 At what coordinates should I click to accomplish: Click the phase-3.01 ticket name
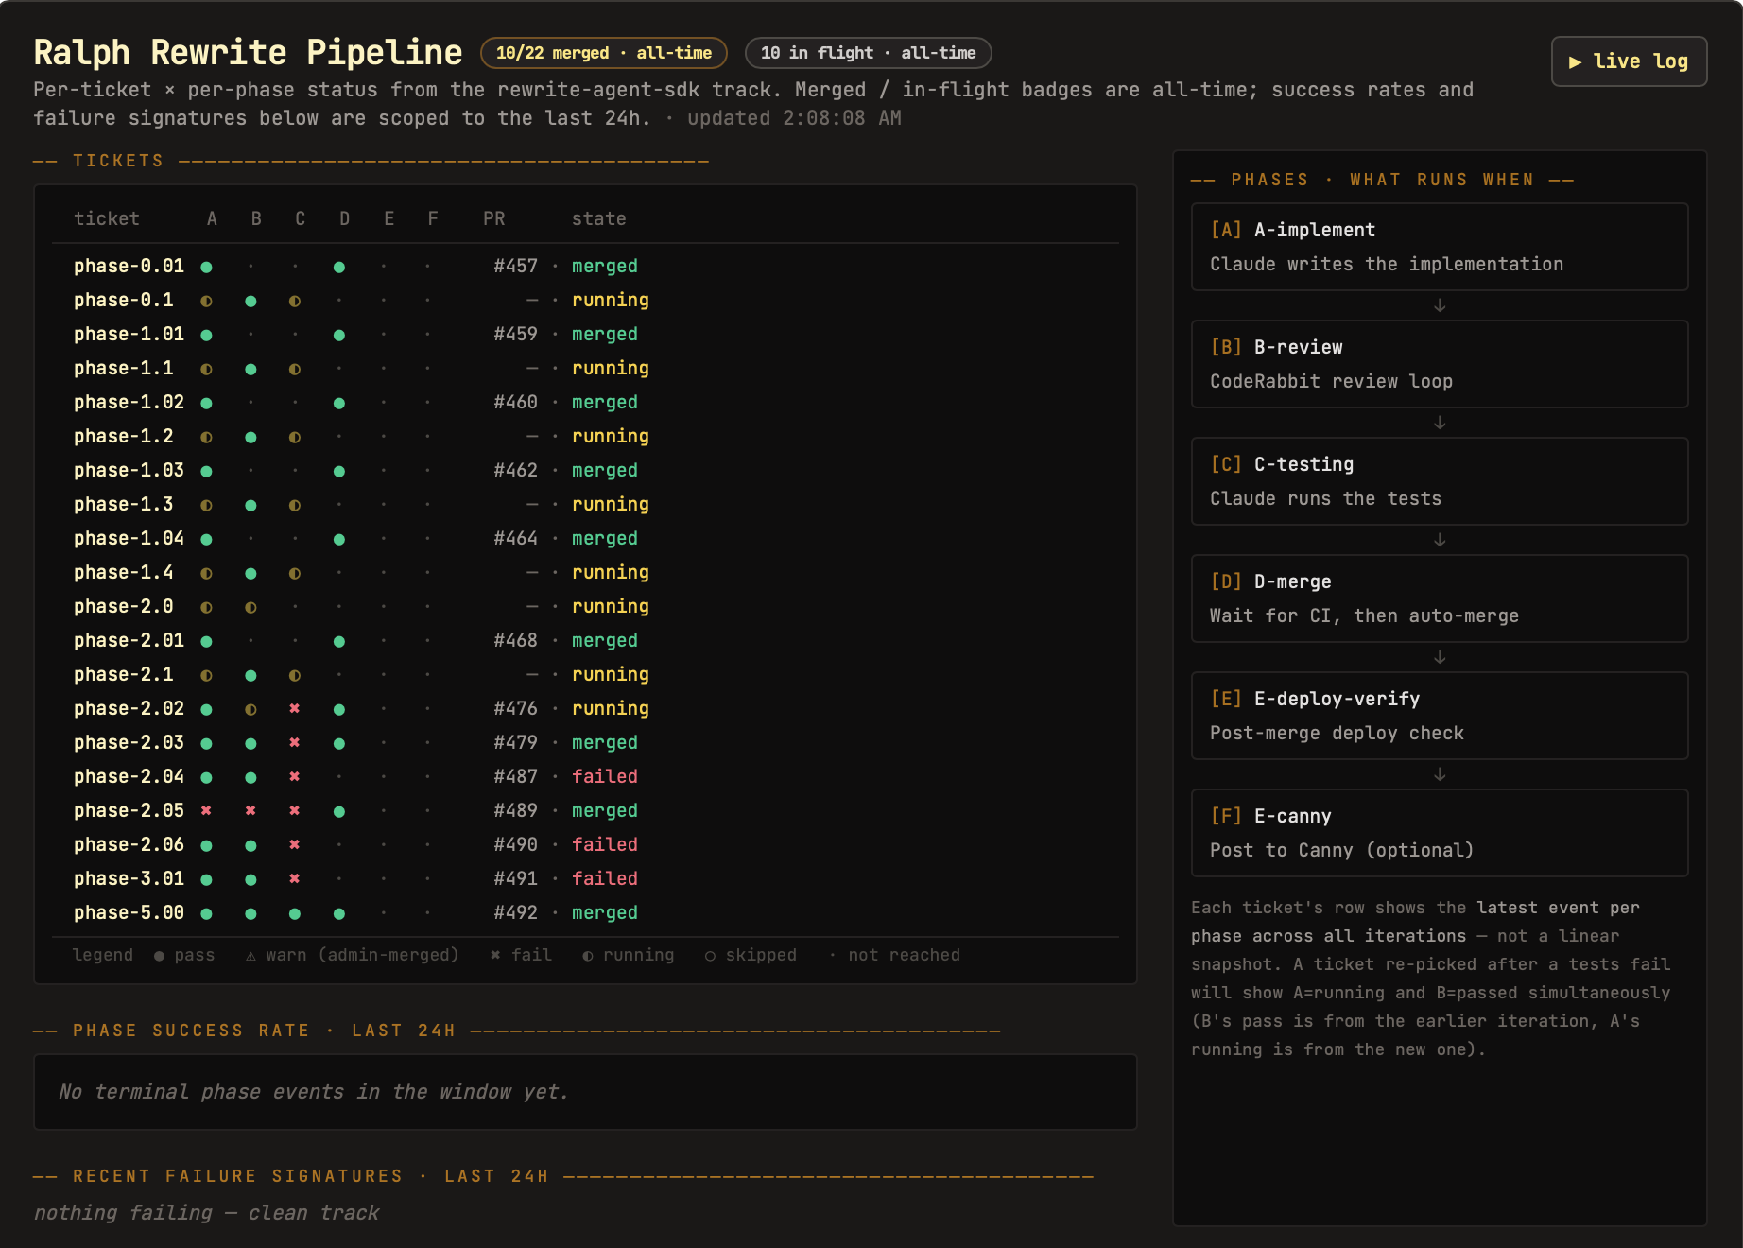tap(129, 879)
